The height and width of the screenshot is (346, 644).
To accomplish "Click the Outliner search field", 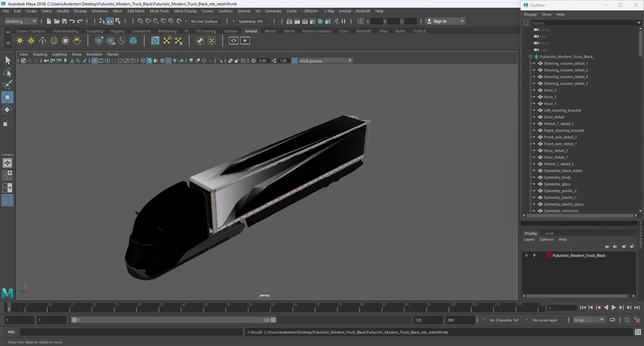I will point(584,23).
